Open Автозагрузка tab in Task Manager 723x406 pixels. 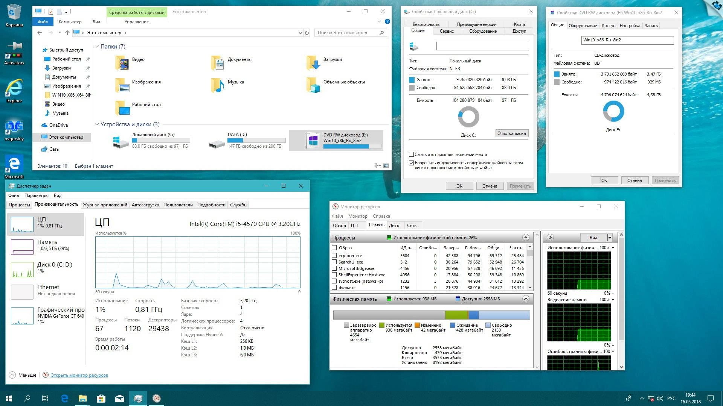[x=145, y=205]
